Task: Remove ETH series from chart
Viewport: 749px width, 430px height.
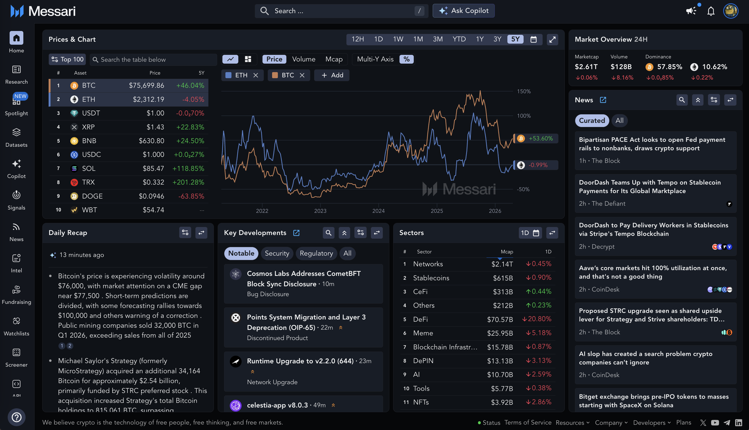Action: point(255,75)
